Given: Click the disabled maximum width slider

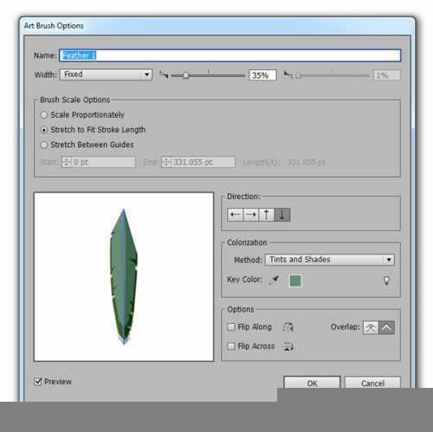Looking at the screenshot, I should (333, 75).
